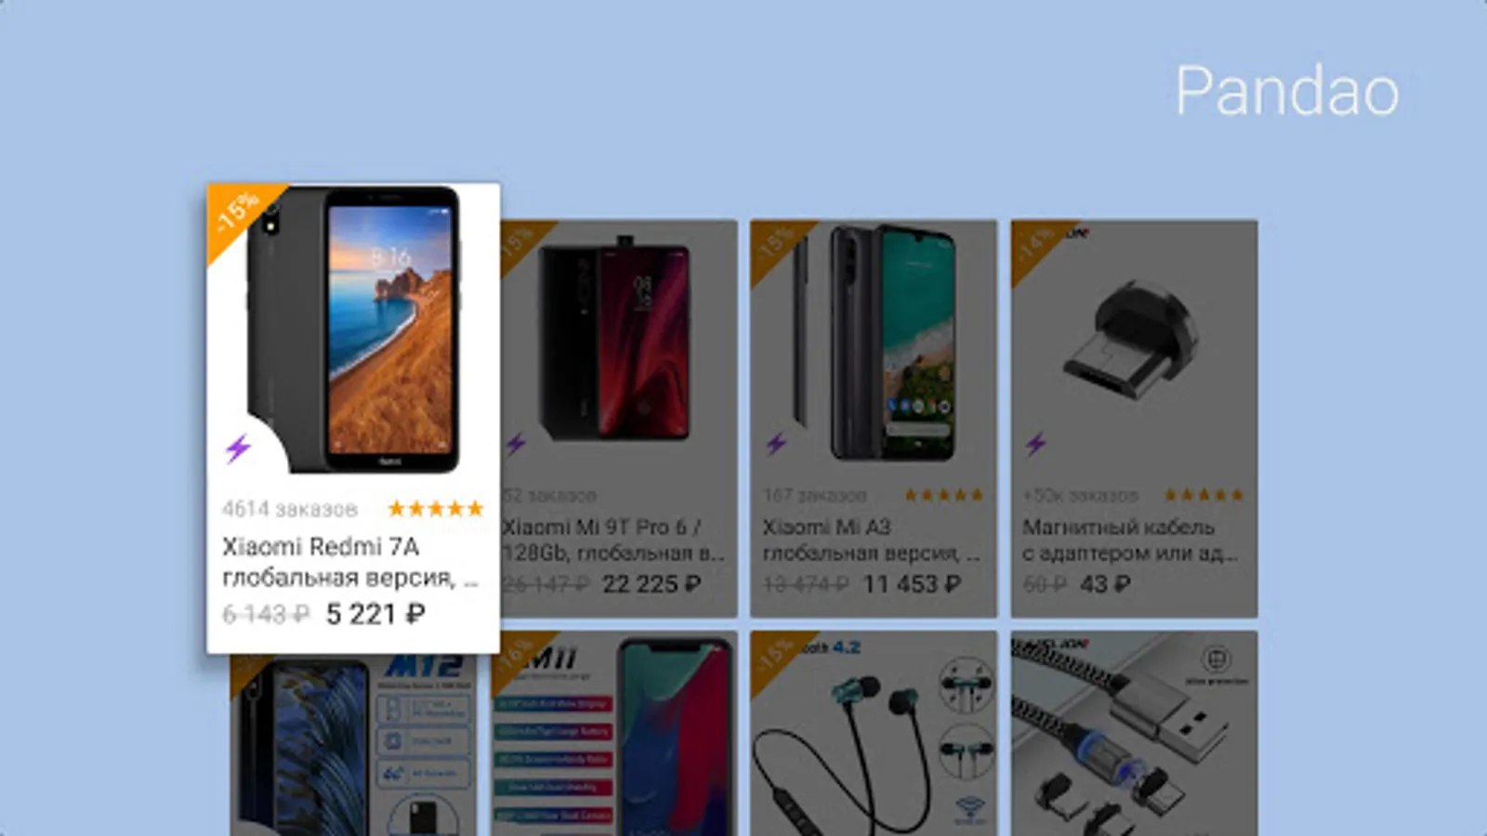The width and height of the screenshot is (1487, 836).
Task: Select the braided USB magnetic cable product
Action: [1134, 734]
